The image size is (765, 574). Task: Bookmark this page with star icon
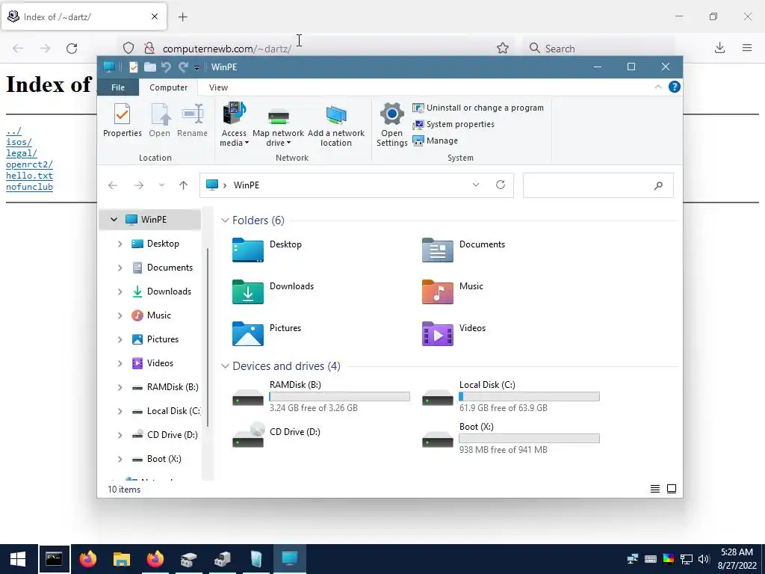(503, 48)
